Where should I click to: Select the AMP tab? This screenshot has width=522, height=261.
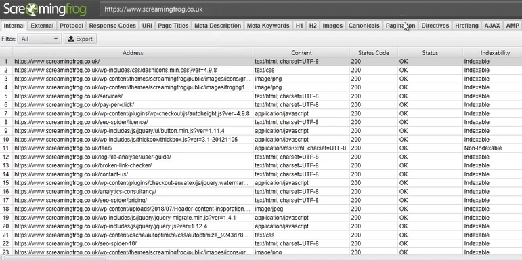(513, 26)
